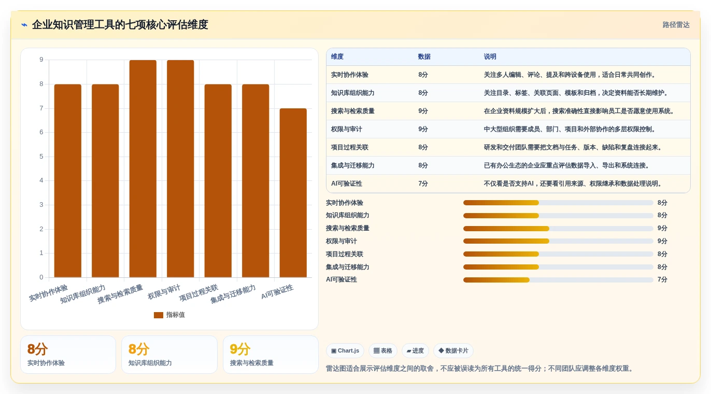Image resolution: width=711 pixels, height=394 pixels.
Task: Click the 维度 column header
Action: click(x=337, y=57)
